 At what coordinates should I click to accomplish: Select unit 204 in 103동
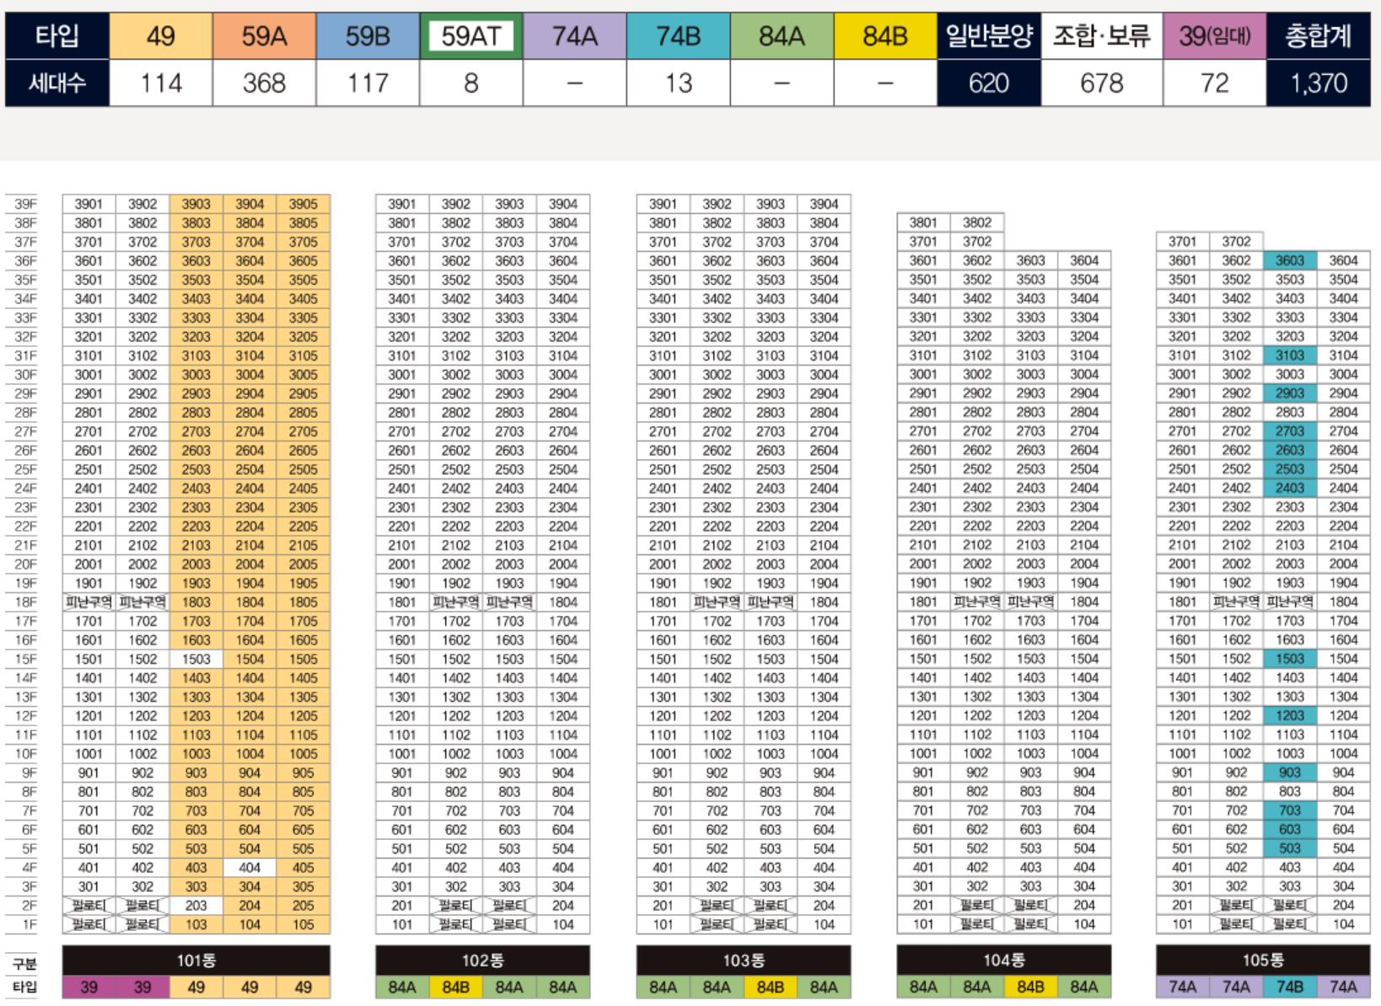click(x=824, y=906)
